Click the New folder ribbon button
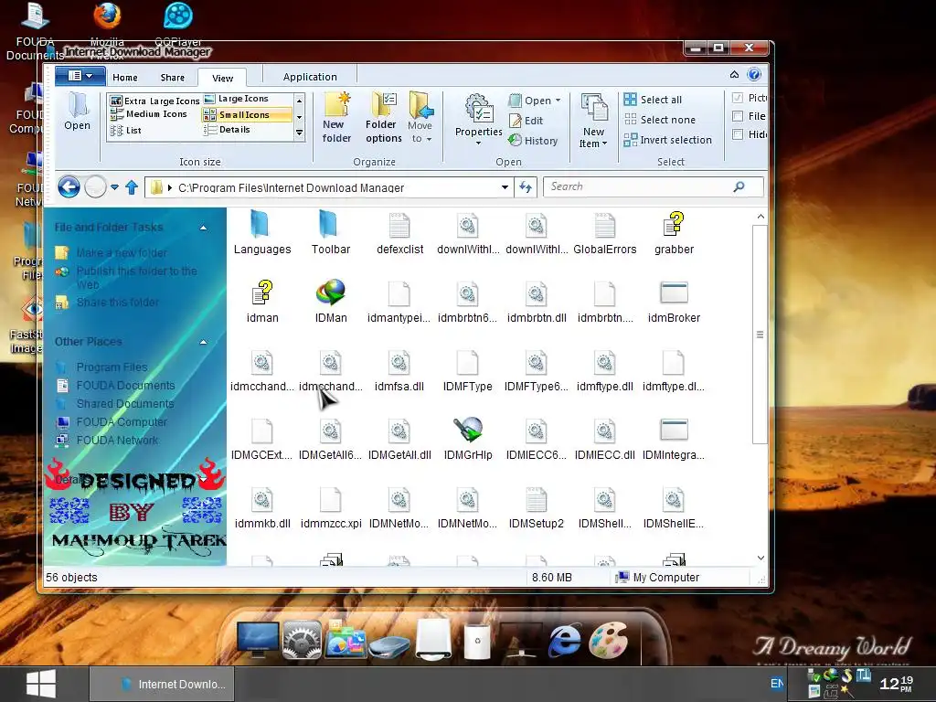This screenshot has height=702, width=936. click(x=336, y=118)
